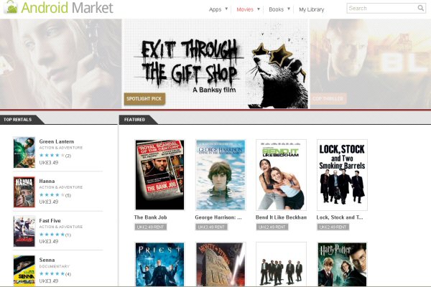431x287 pixels.
Task: Click The Bank Job title
Action: 150,217
